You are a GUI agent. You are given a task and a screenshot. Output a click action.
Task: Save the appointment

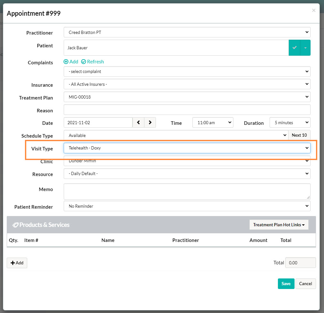(x=286, y=284)
